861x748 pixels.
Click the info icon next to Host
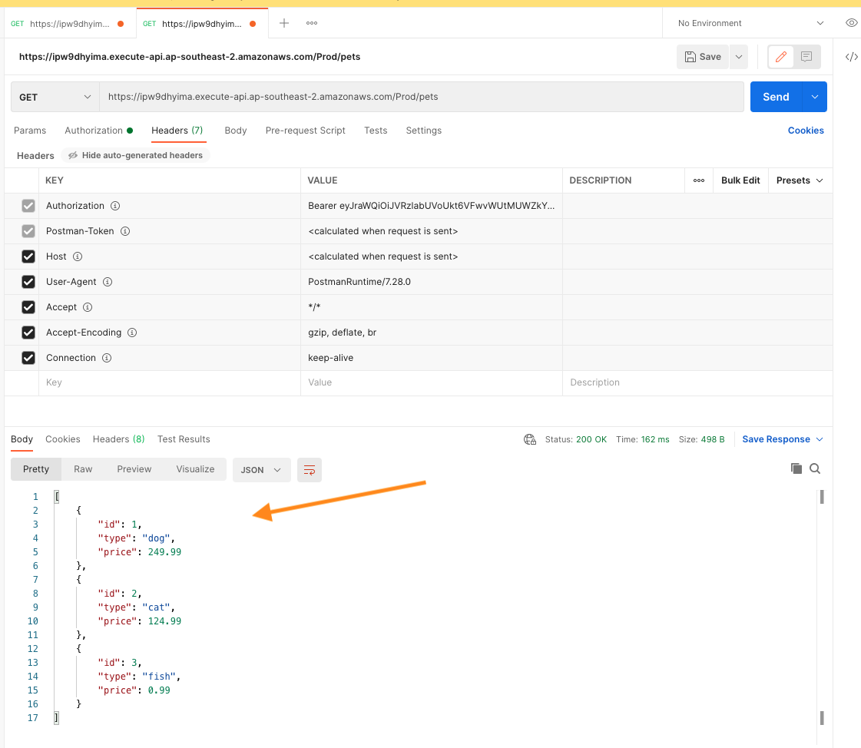point(78,257)
